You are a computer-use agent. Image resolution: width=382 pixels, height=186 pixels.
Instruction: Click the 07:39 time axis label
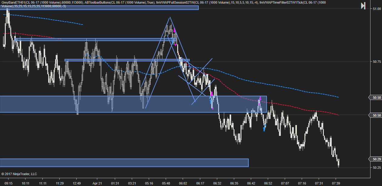point(336,183)
